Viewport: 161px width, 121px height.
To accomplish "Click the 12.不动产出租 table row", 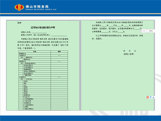I will pos(43,101).
